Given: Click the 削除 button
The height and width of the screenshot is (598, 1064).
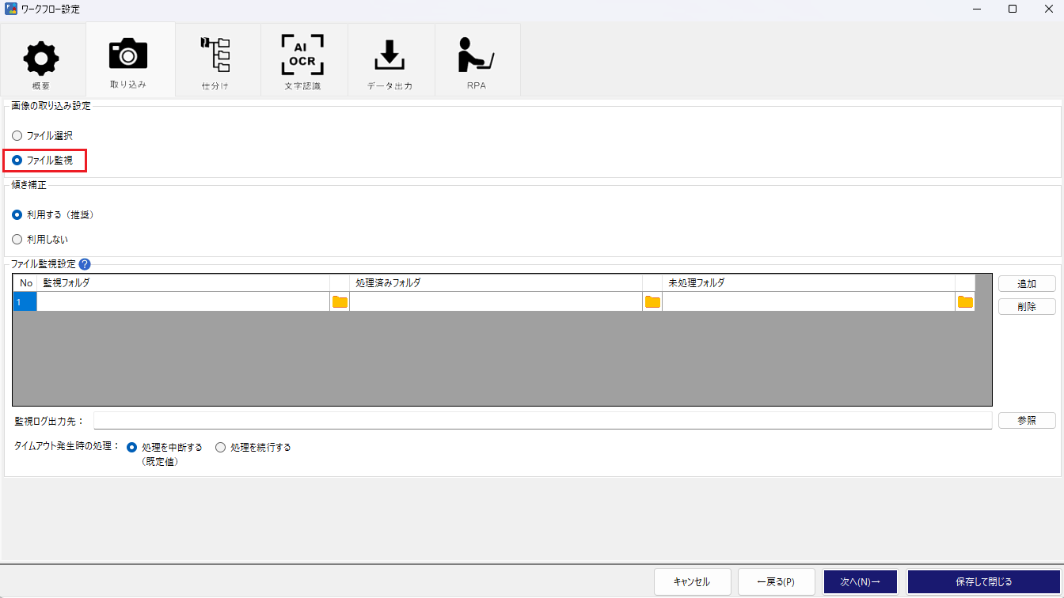Looking at the screenshot, I should coord(1027,307).
